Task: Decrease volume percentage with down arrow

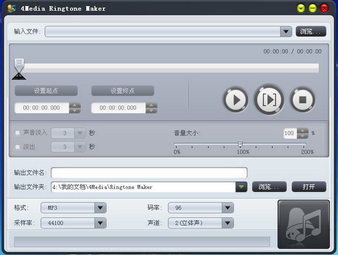Action: tap(303, 136)
